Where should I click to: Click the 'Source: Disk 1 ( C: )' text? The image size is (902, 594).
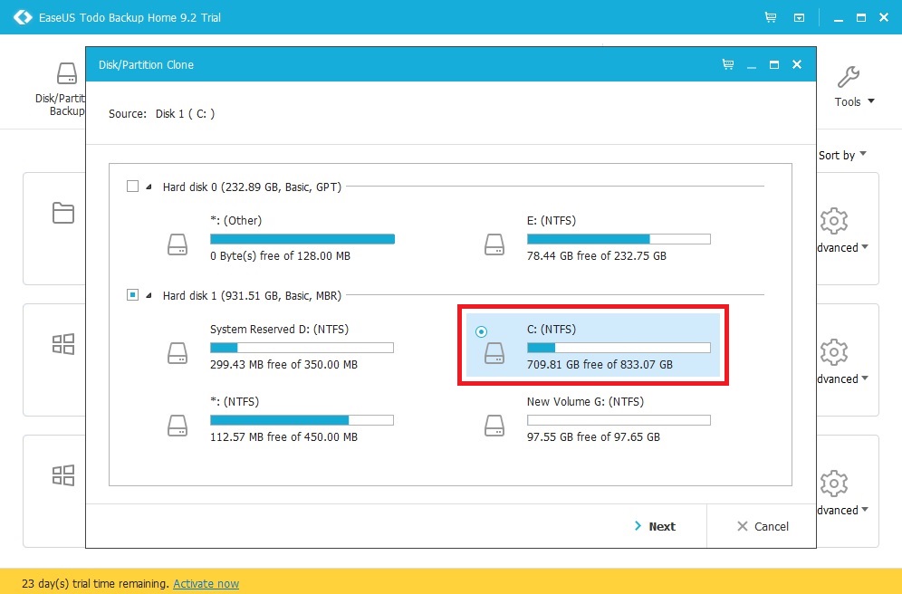click(x=161, y=114)
